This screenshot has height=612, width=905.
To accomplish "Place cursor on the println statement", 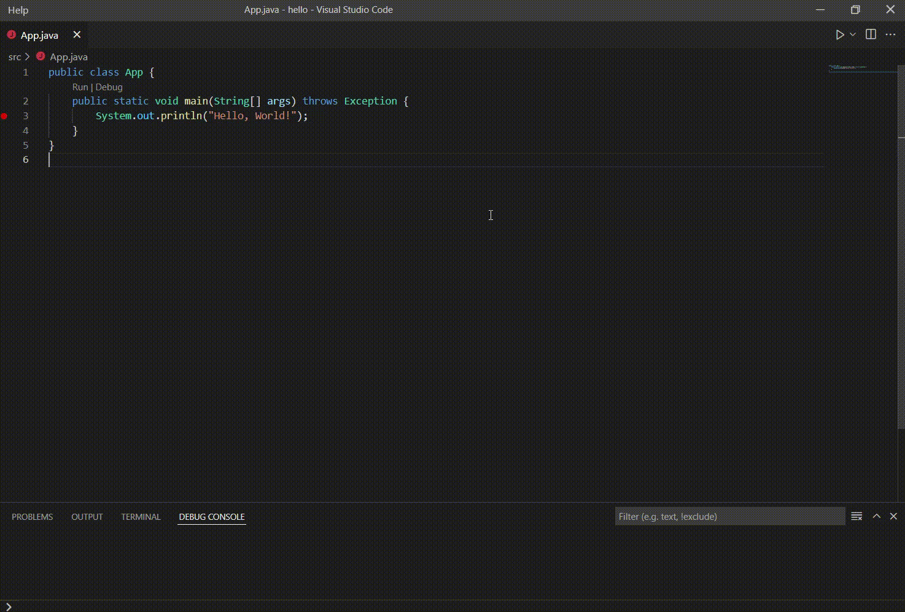I will (x=201, y=116).
